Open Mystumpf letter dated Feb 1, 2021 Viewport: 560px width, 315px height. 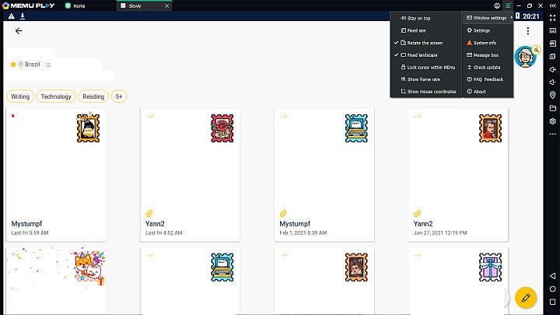[324, 175]
